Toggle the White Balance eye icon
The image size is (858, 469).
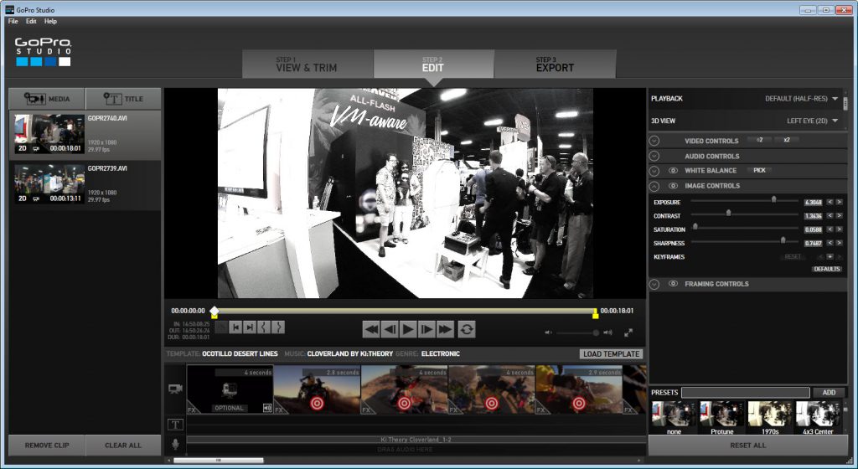click(674, 171)
